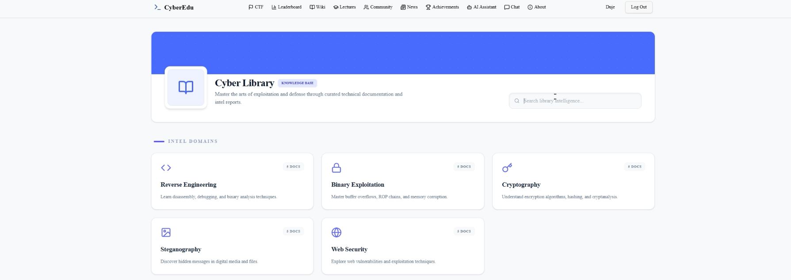Click the Community people icon

pyautogui.click(x=366, y=7)
